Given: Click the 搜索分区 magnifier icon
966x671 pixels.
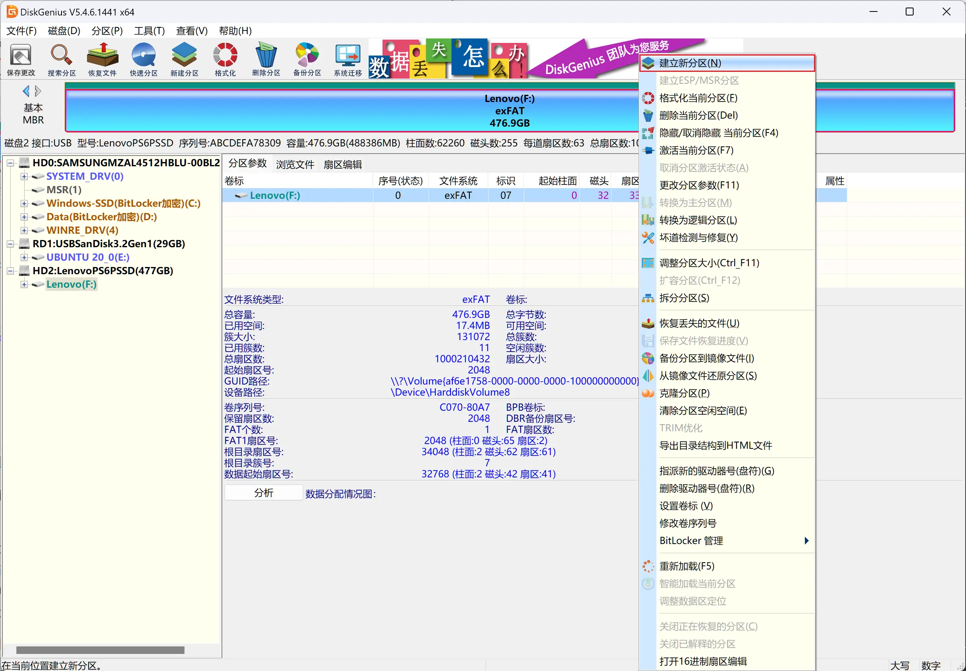Looking at the screenshot, I should pyautogui.click(x=62, y=60).
